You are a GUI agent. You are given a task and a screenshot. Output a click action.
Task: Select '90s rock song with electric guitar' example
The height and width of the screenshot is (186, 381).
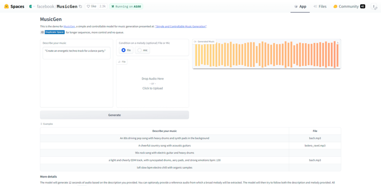165,153
